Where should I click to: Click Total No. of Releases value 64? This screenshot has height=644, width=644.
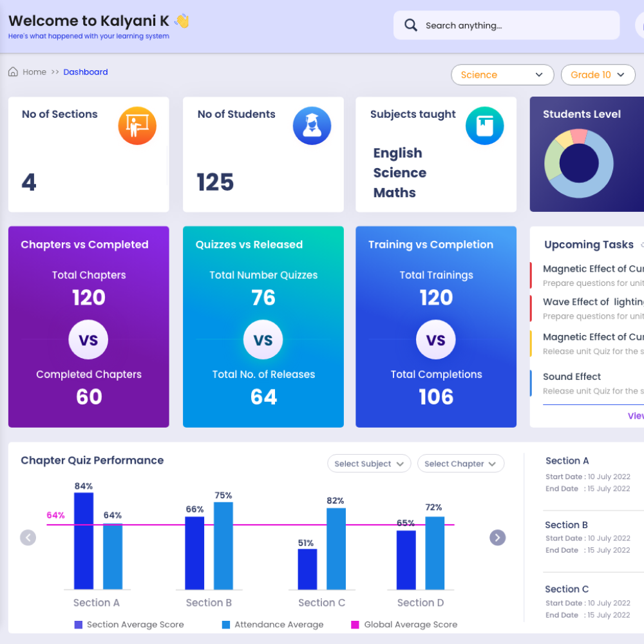(263, 397)
